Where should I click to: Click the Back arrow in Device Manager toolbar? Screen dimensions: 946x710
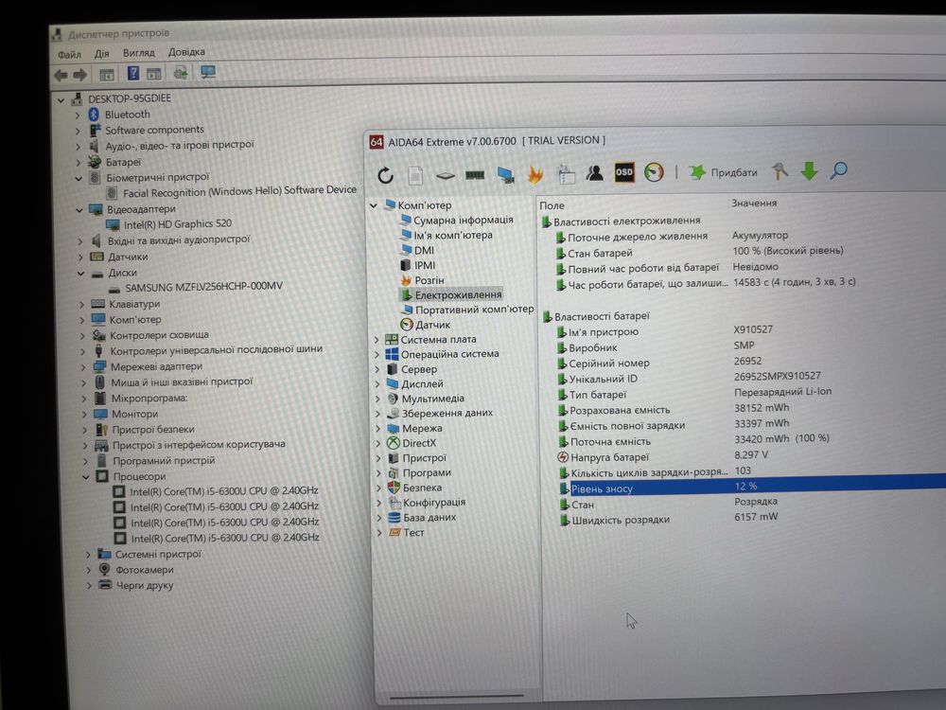pyautogui.click(x=61, y=76)
